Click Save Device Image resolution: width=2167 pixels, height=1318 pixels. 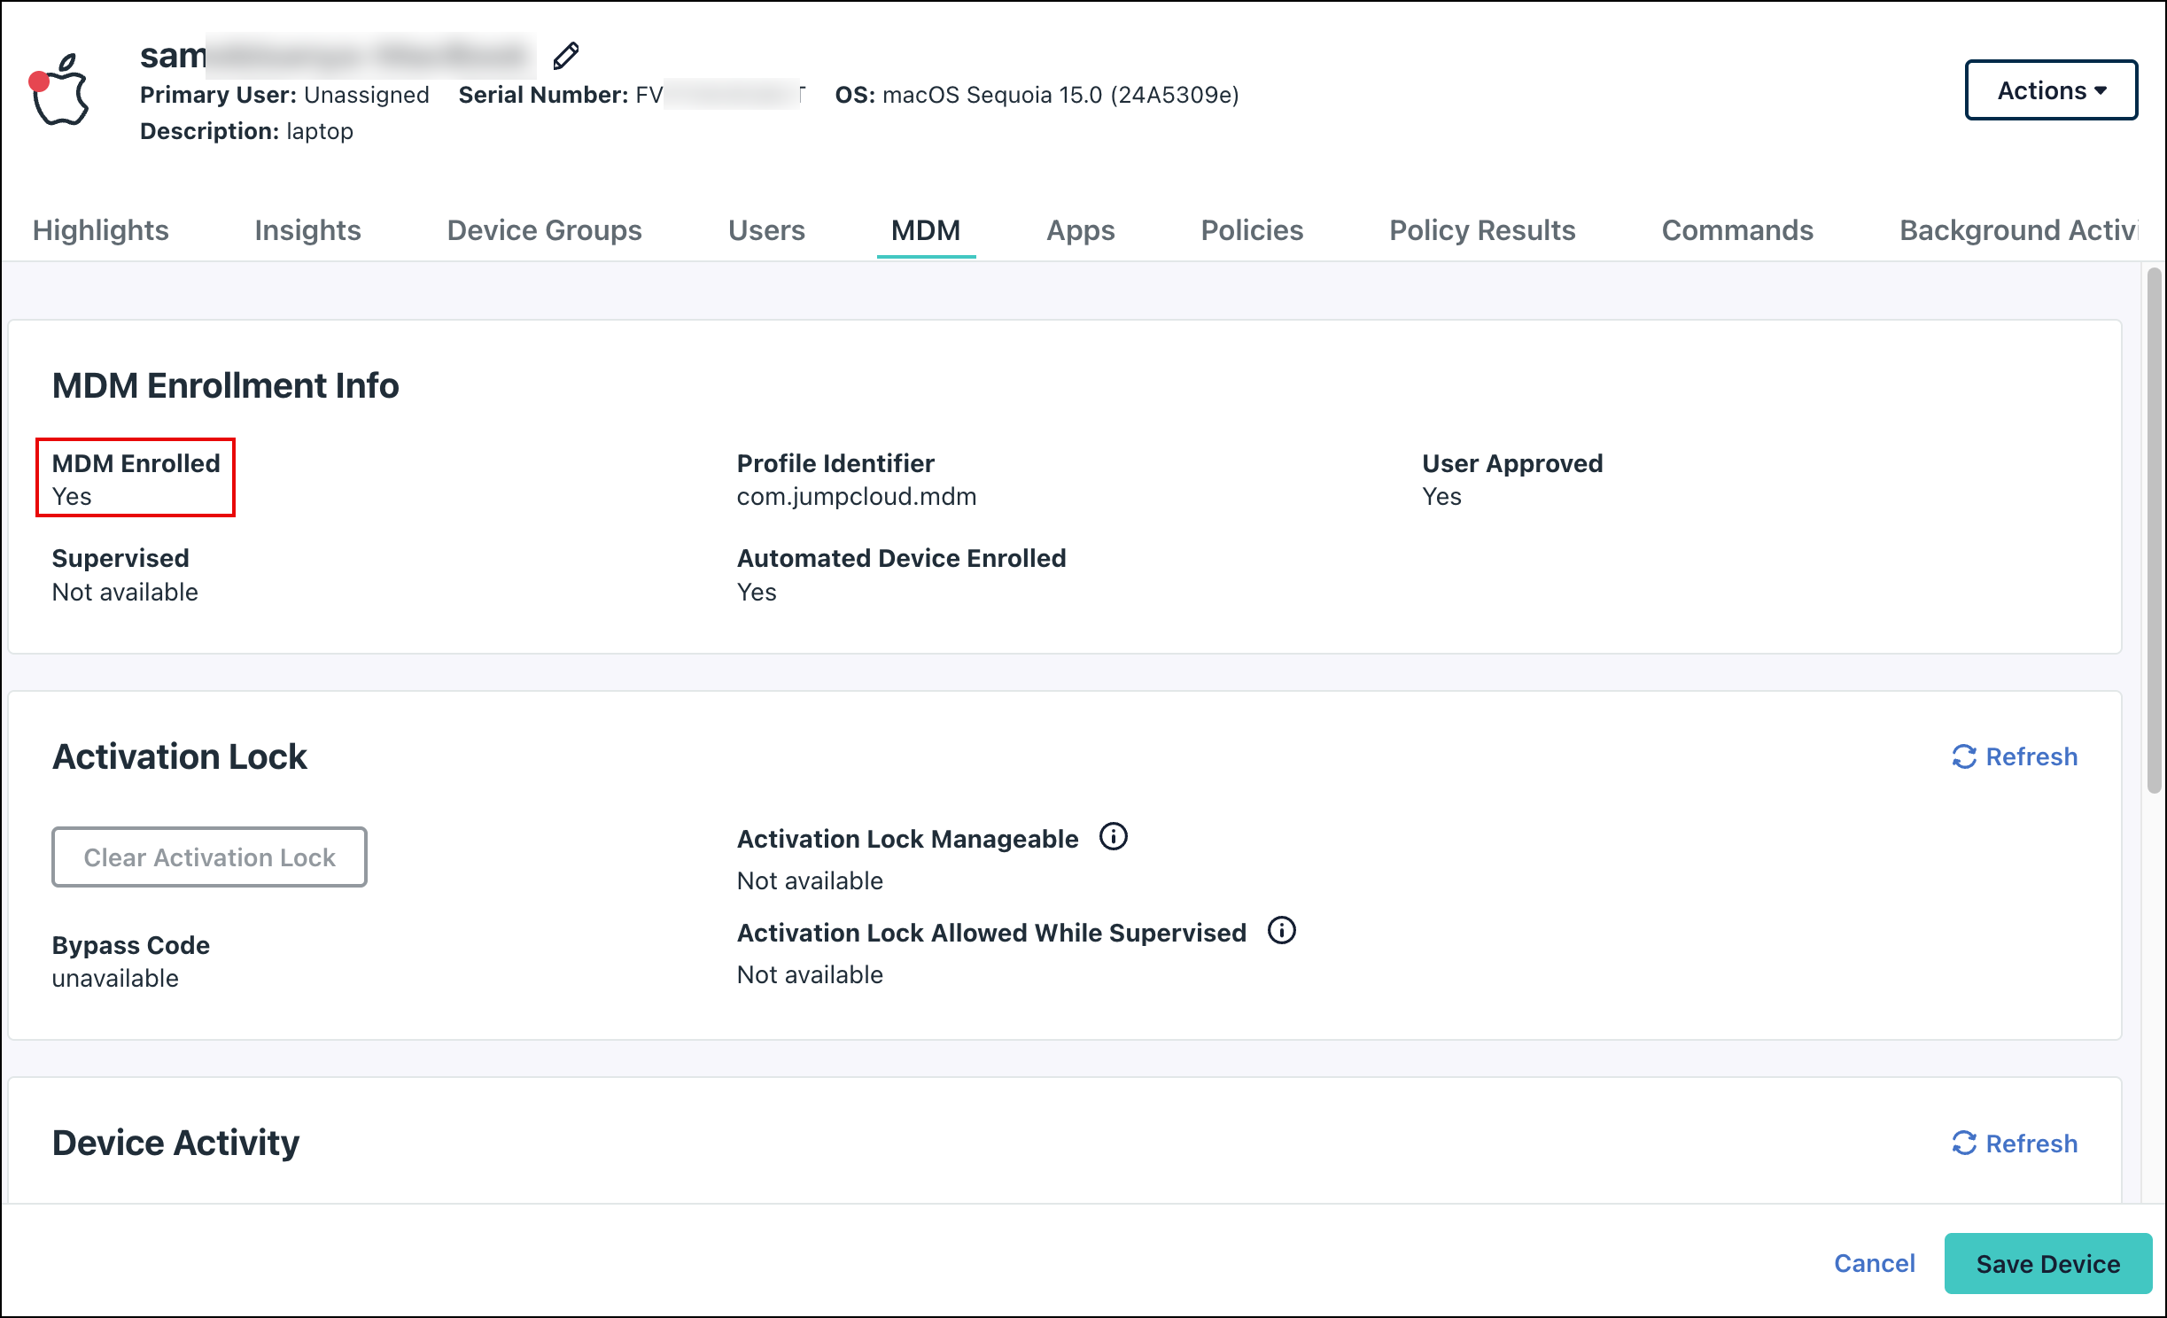pyautogui.click(x=2047, y=1263)
